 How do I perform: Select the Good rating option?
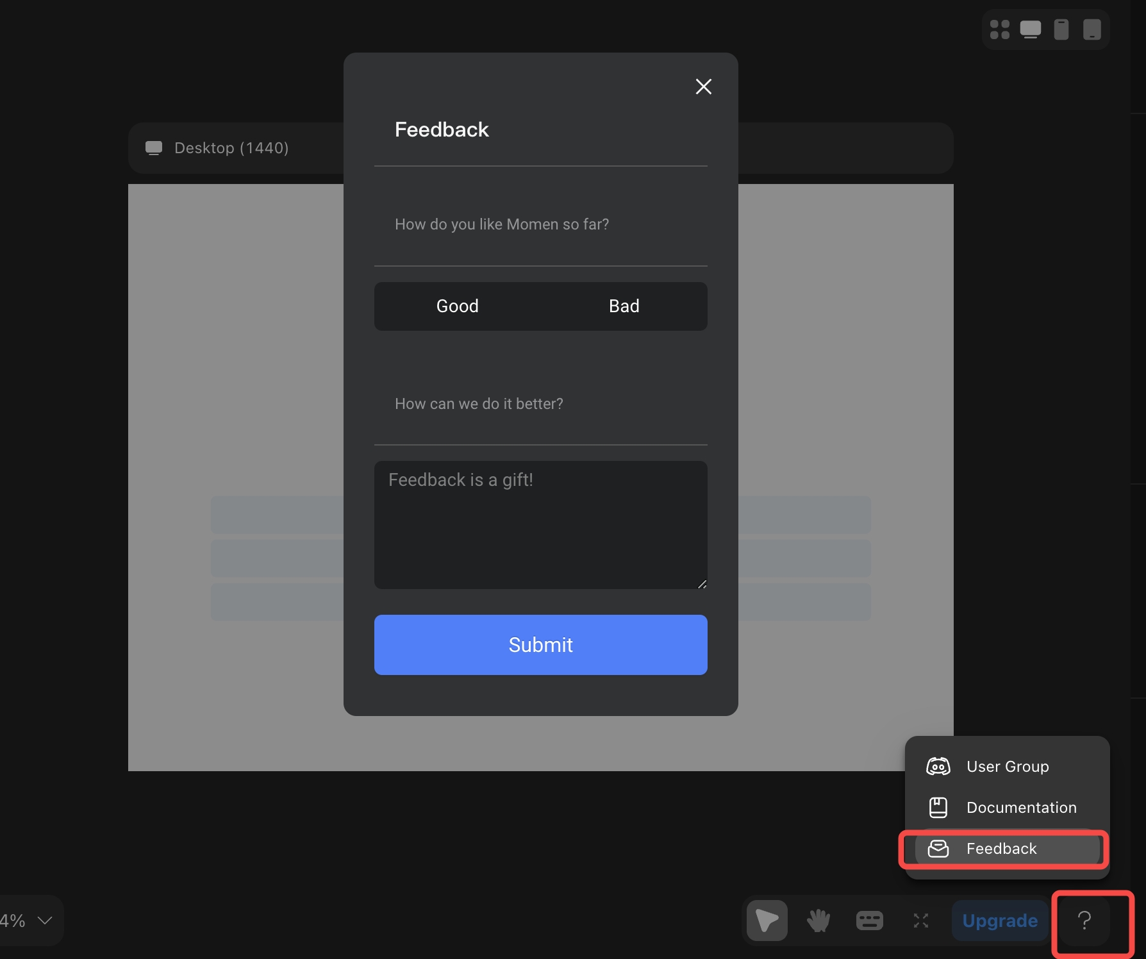(x=458, y=306)
